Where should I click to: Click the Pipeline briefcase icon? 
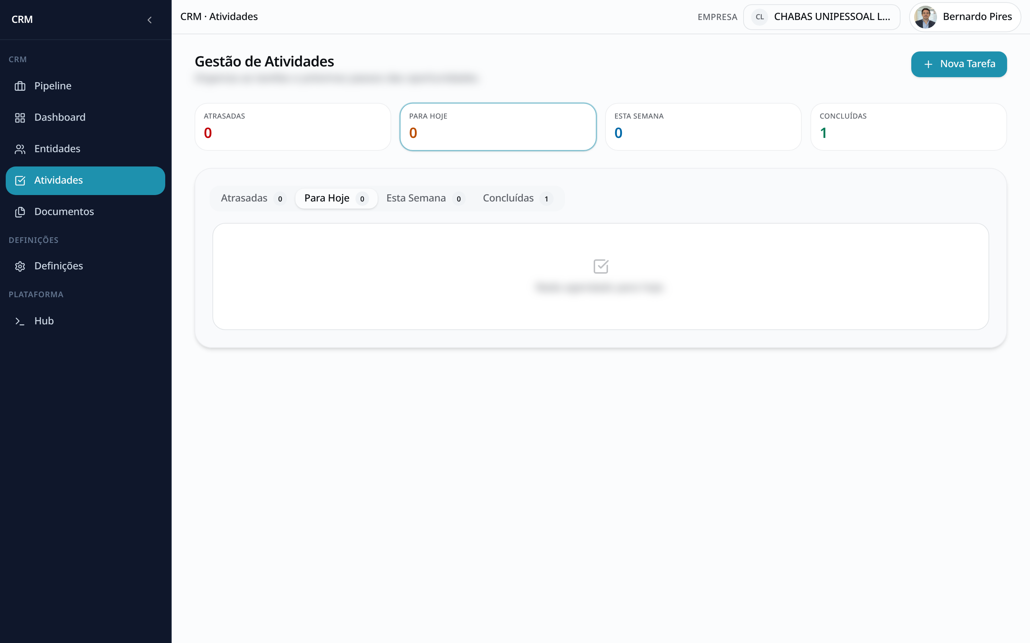tap(20, 86)
